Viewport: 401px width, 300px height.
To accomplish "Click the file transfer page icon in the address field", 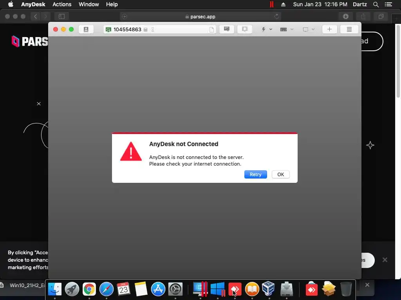I will click(211, 30).
